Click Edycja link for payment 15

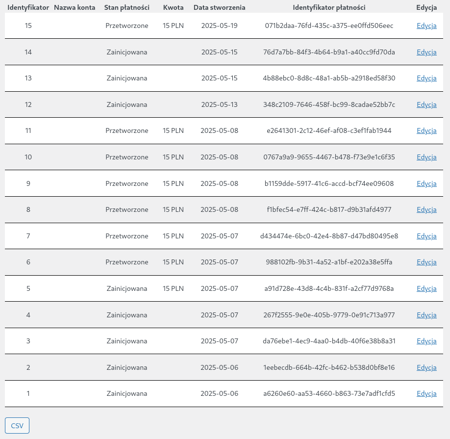click(426, 26)
